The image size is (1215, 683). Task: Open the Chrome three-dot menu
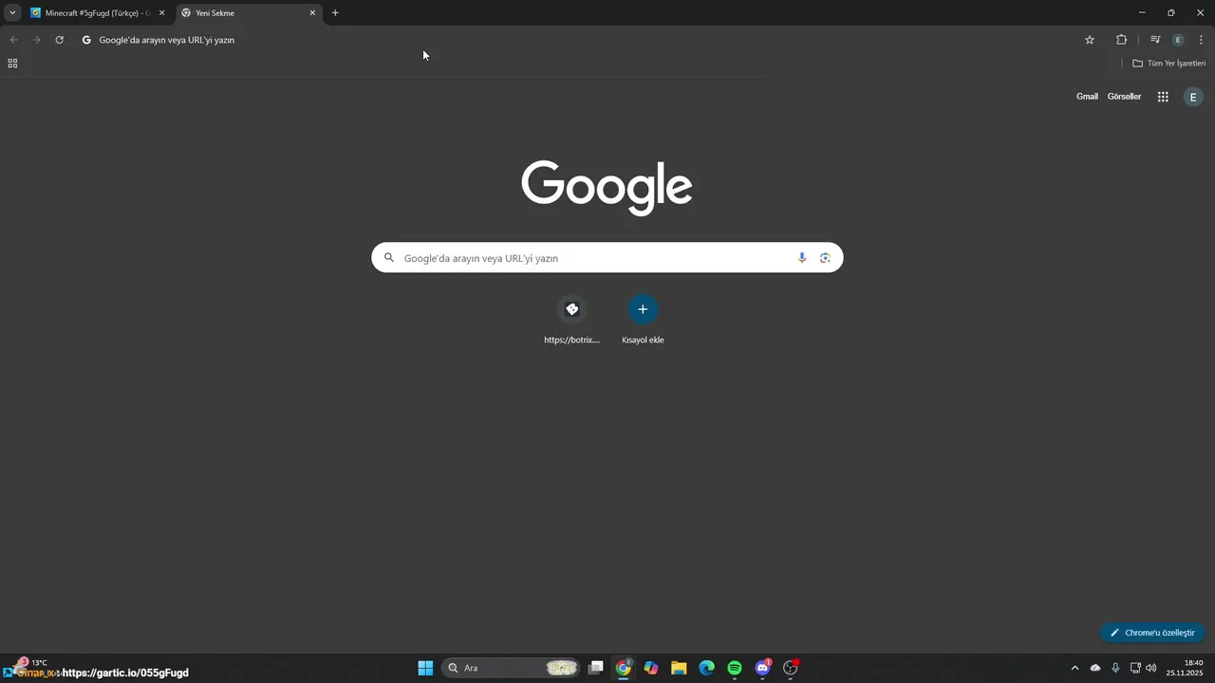tap(1201, 40)
